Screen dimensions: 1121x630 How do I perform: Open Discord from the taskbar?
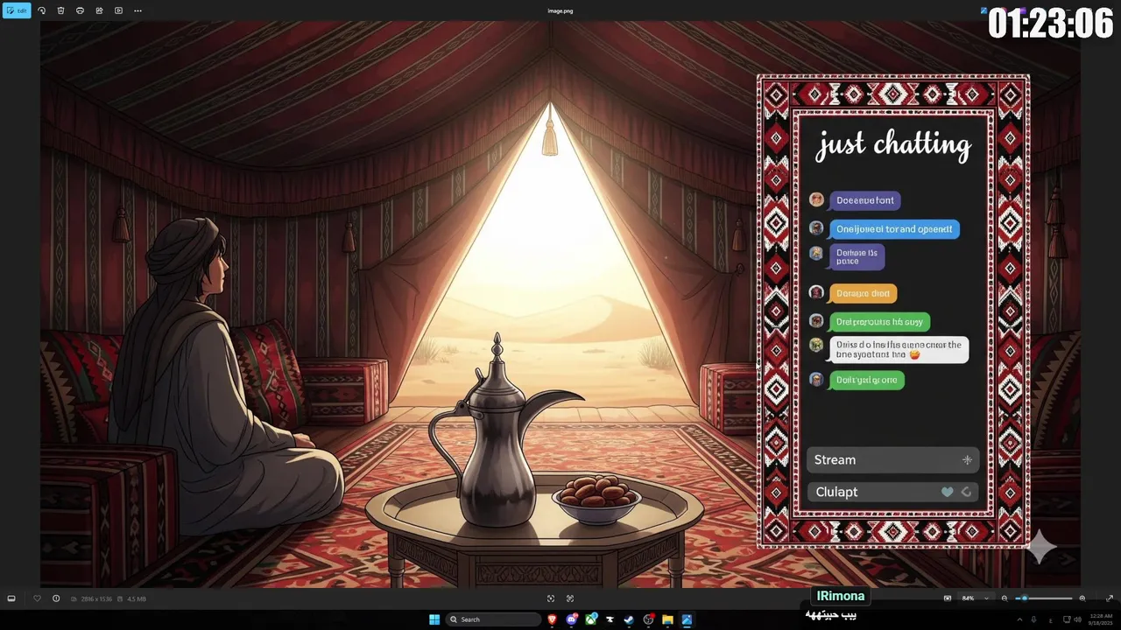click(x=572, y=619)
